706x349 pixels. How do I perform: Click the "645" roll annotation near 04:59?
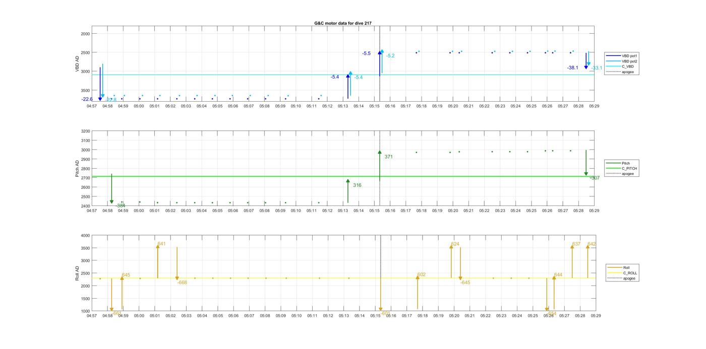pyautogui.click(x=126, y=275)
